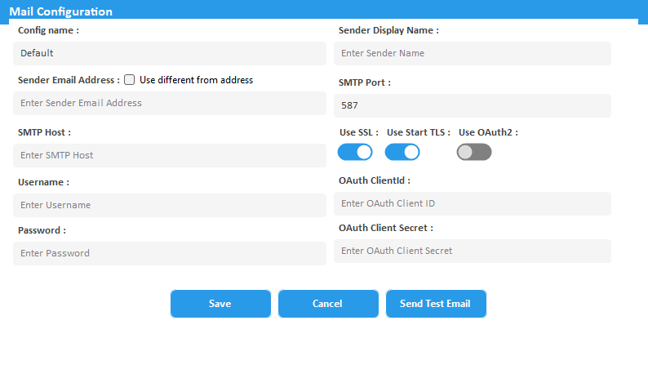Select the OAuth Client Secret field
Image resolution: width=648 pixels, height=365 pixels.
coord(472,251)
